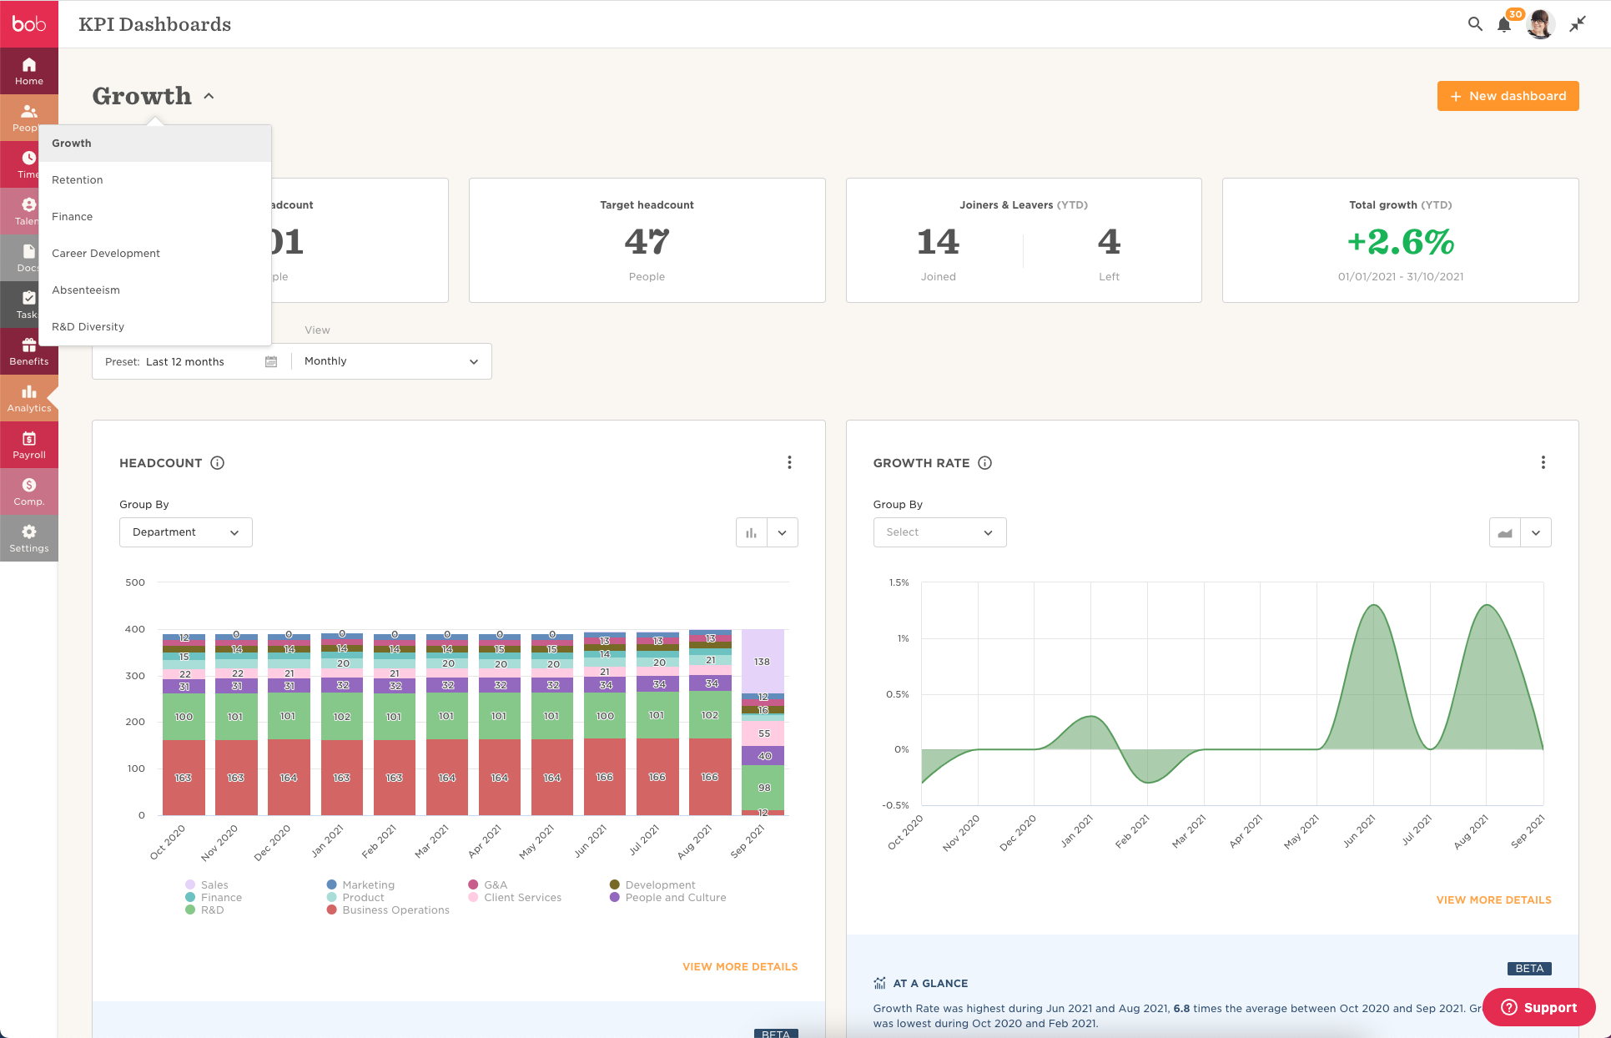Expand the Growth Rate chart type dropdown
Image resolution: width=1611 pixels, height=1038 pixels.
point(1535,532)
